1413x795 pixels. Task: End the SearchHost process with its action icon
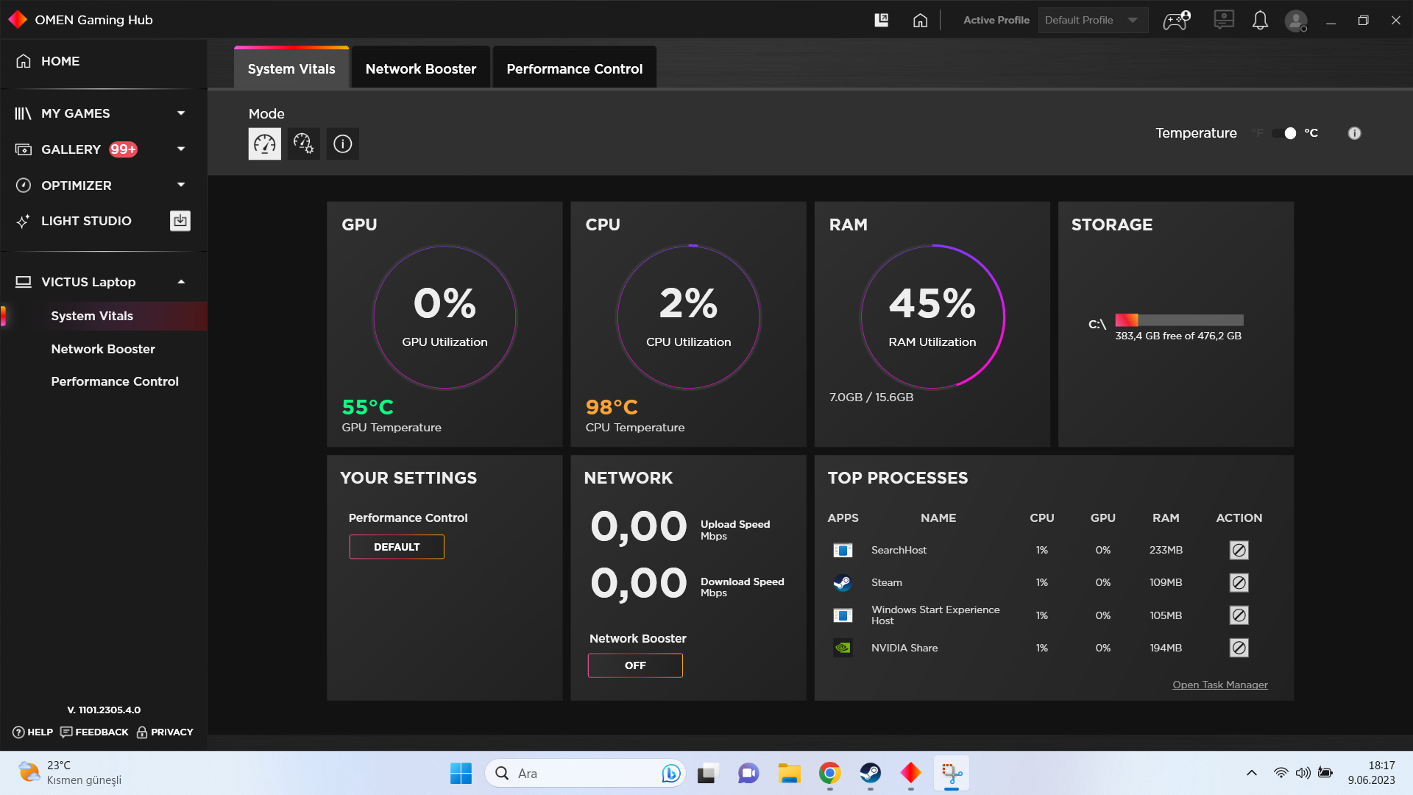click(1239, 550)
